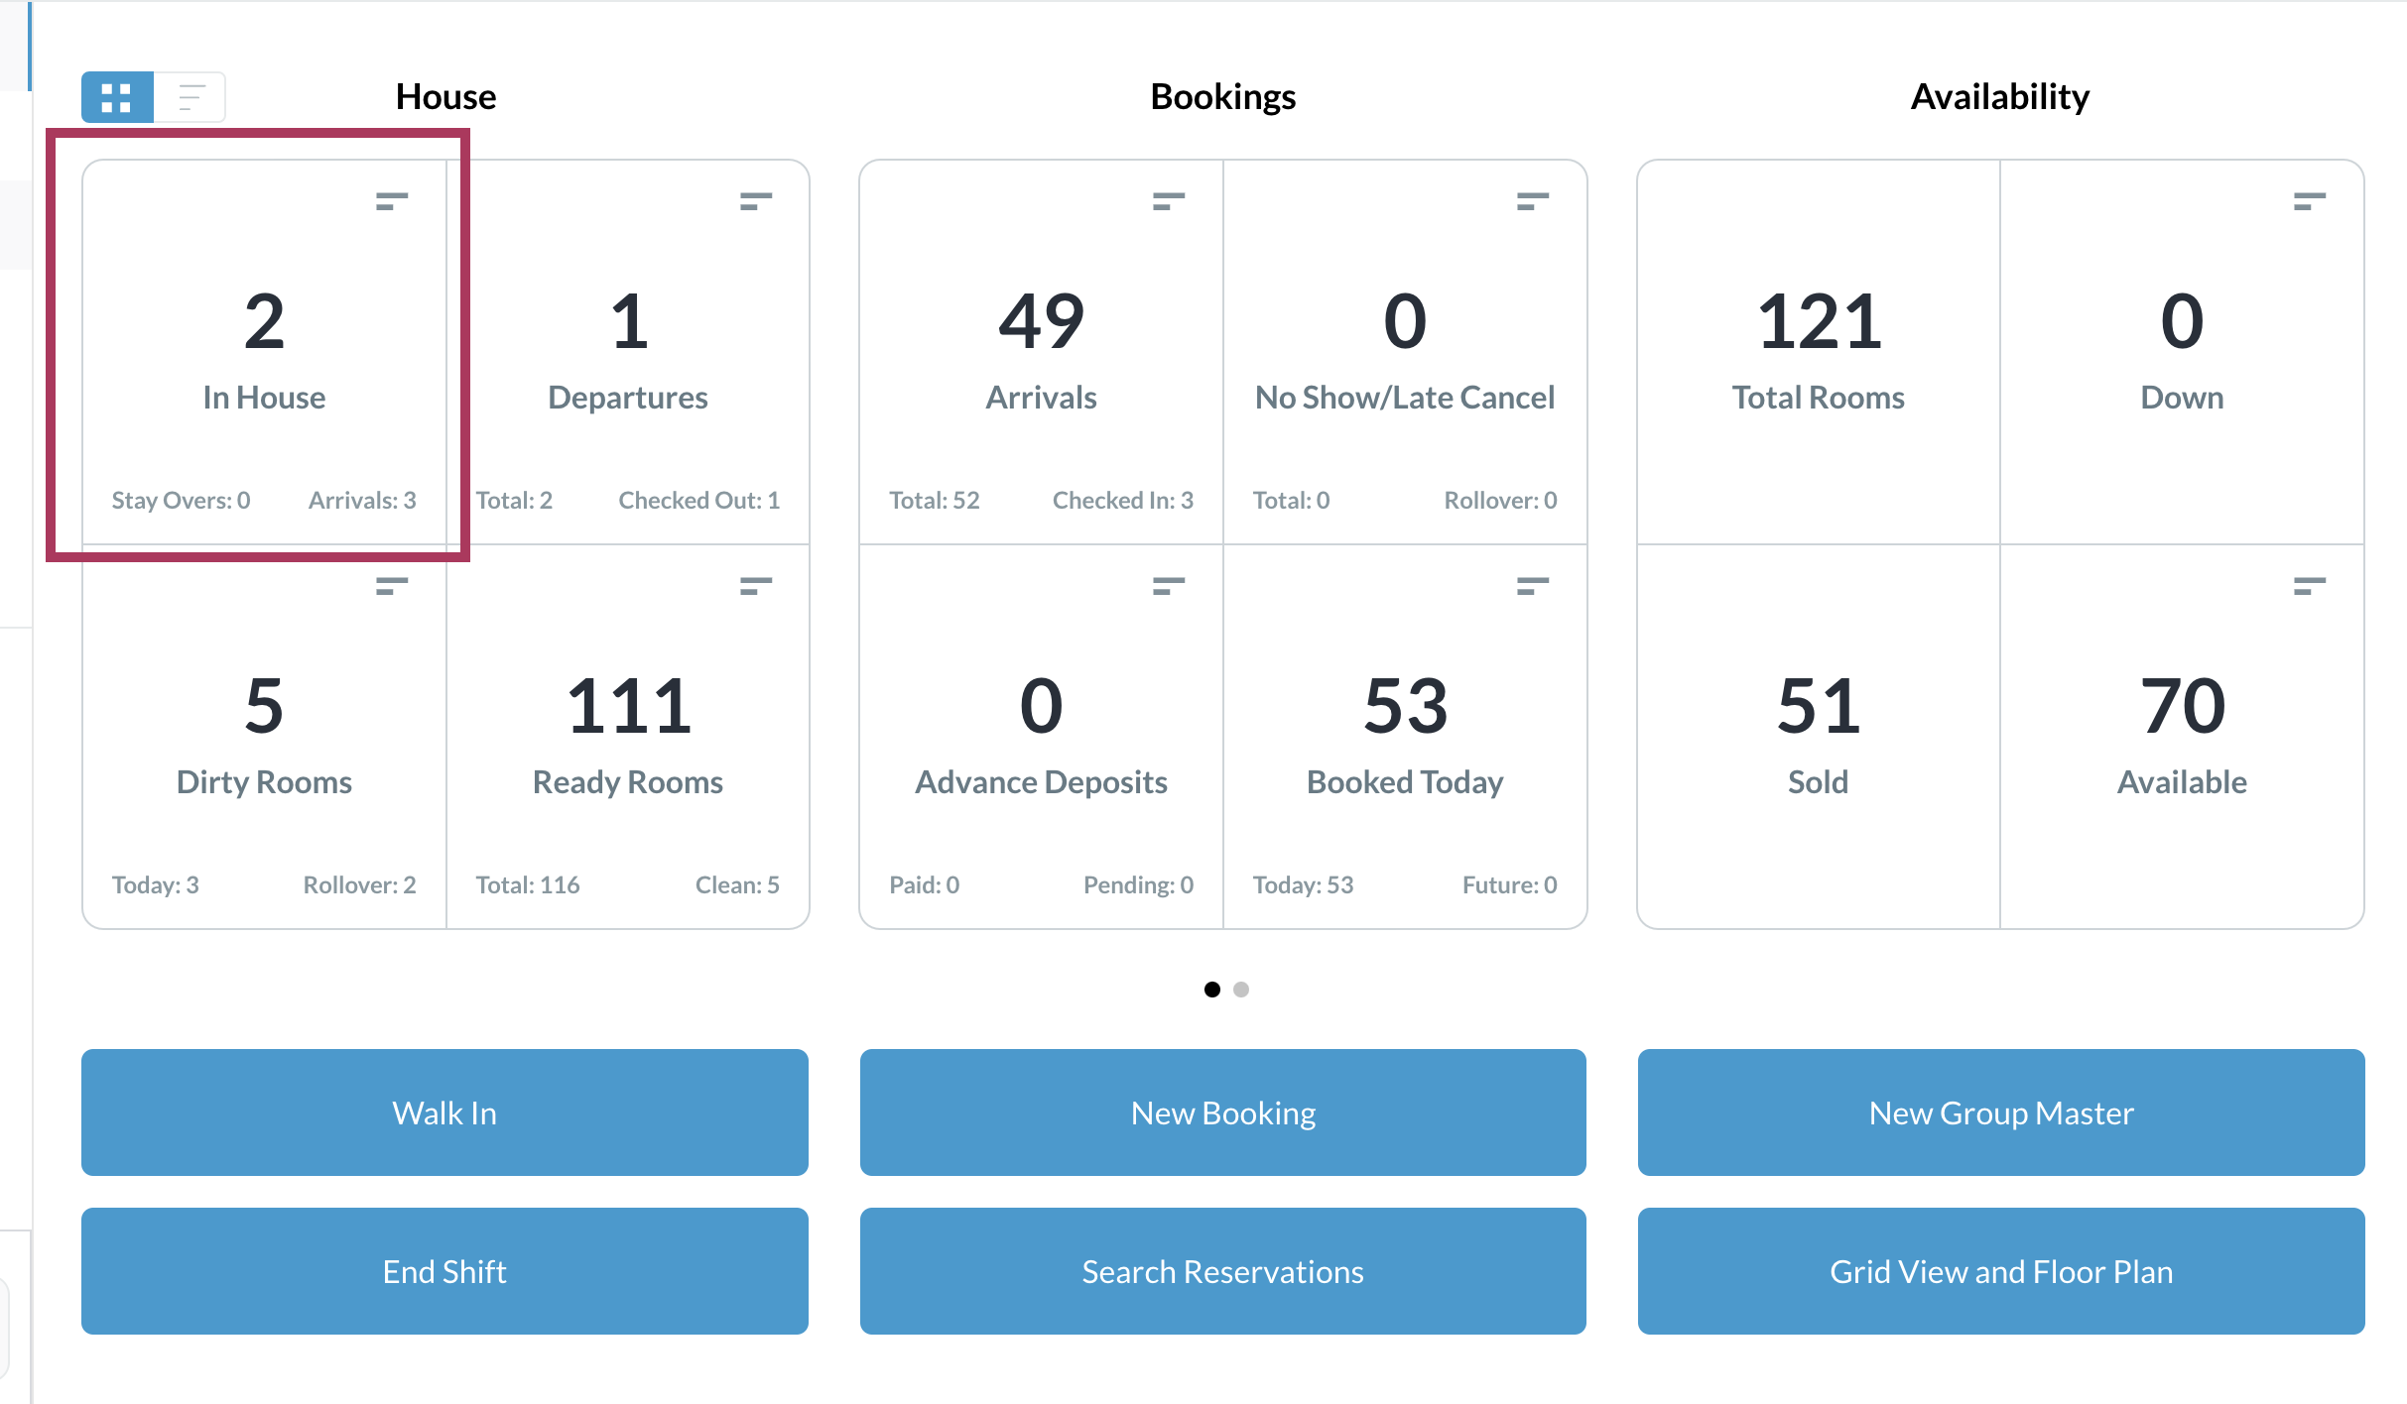Switch to list view toggle

coord(190,97)
